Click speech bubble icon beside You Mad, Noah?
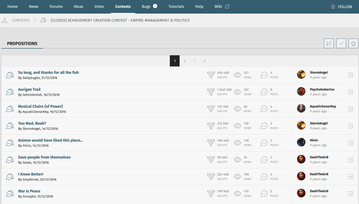 (10, 126)
